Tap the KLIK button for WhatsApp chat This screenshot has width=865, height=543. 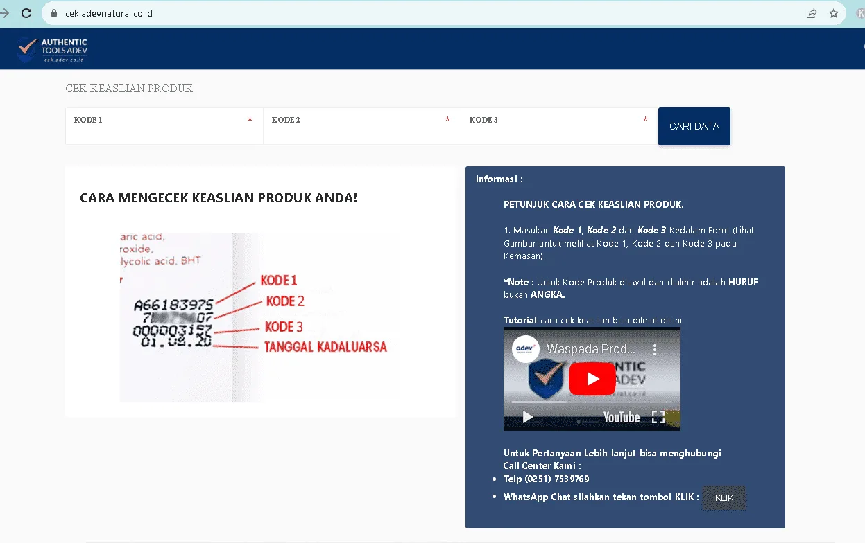pos(723,497)
